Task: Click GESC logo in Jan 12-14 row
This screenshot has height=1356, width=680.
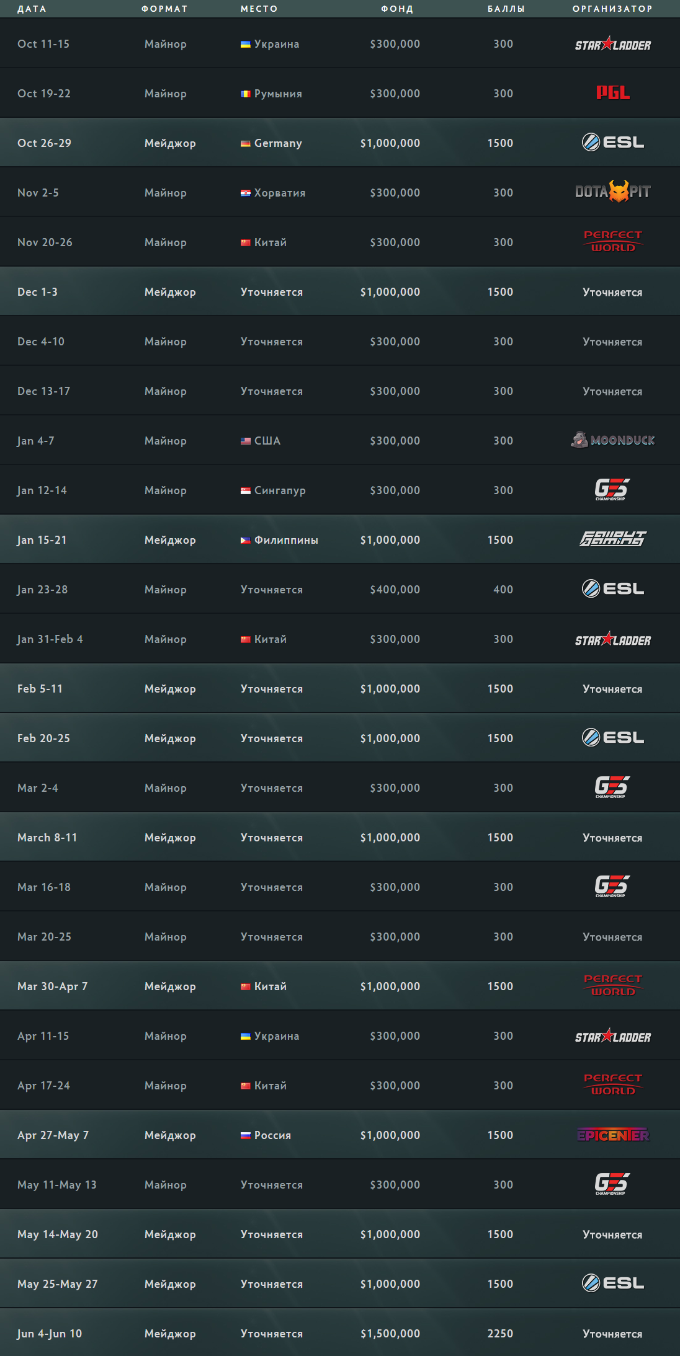Action: [x=612, y=490]
